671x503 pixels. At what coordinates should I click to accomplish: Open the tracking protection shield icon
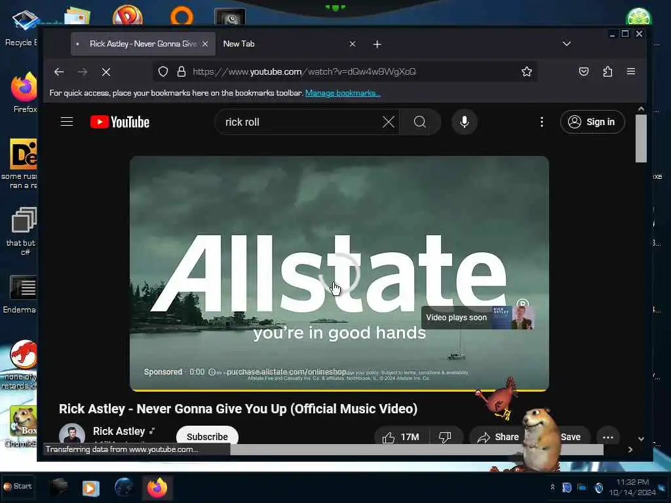[163, 71]
